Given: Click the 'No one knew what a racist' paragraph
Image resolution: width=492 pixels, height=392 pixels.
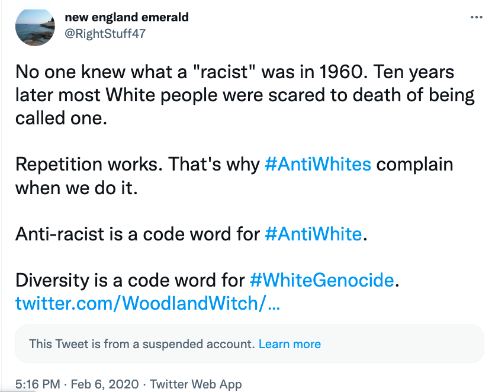Looking at the screenshot, I should pyautogui.click(x=245, y=95).
